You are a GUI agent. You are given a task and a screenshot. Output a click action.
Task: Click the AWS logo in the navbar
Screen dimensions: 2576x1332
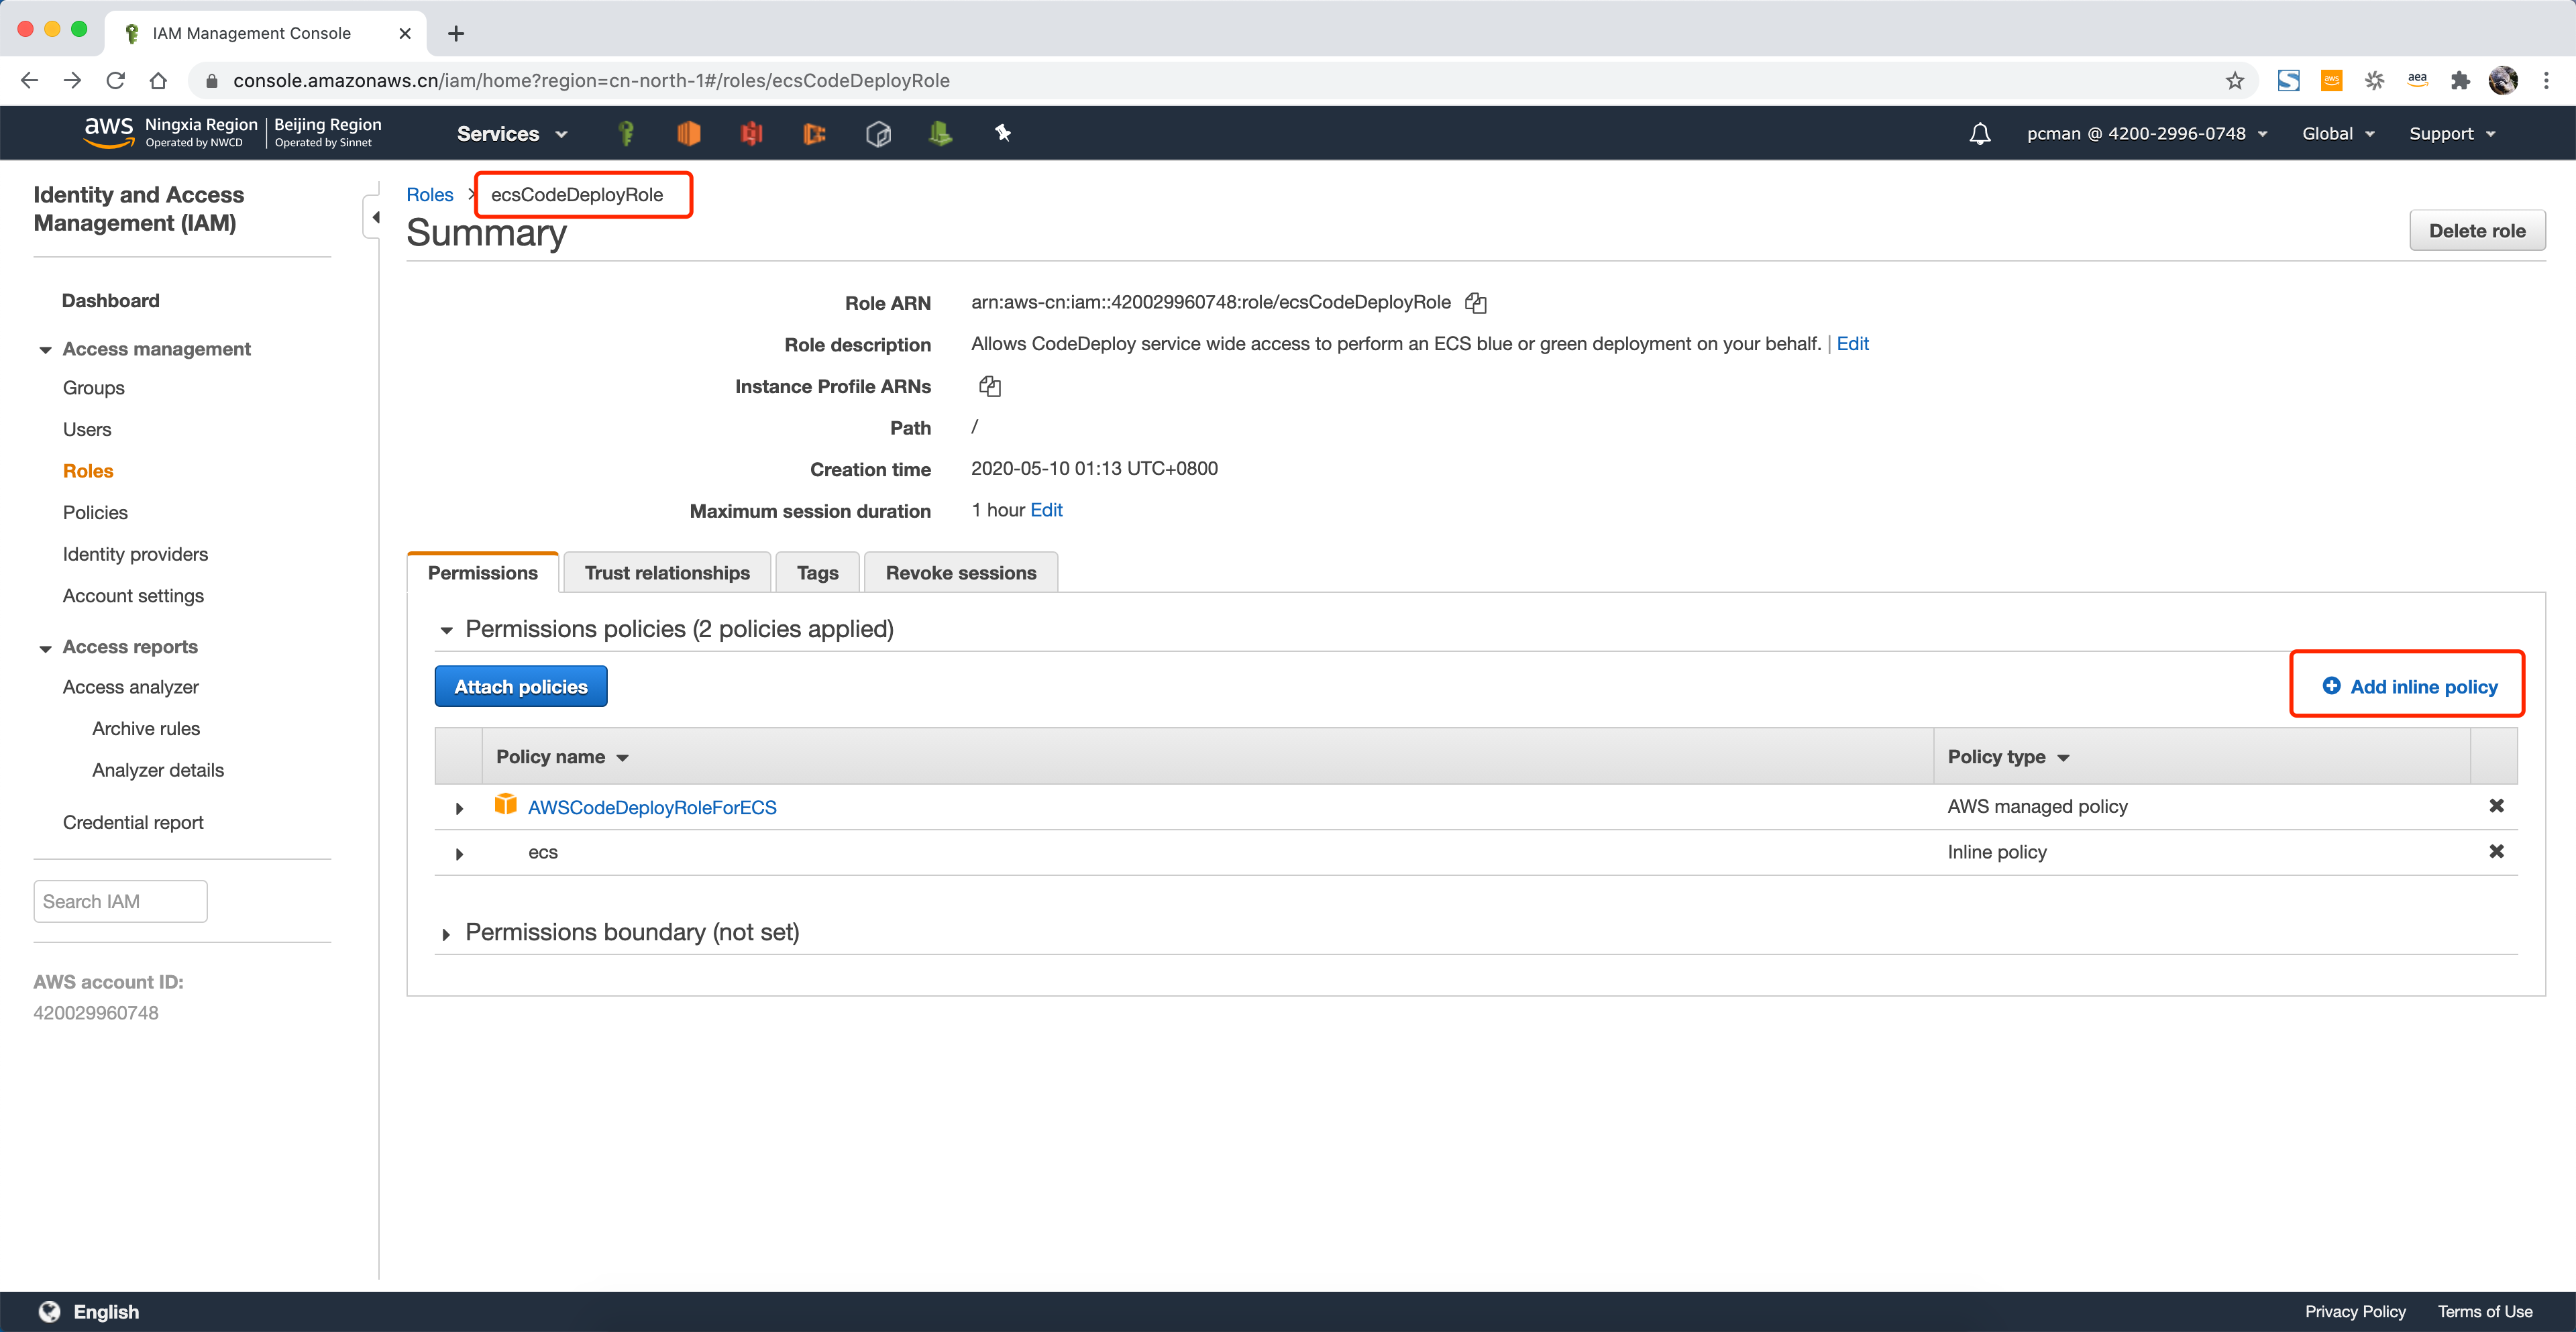[x=108, y=132]
